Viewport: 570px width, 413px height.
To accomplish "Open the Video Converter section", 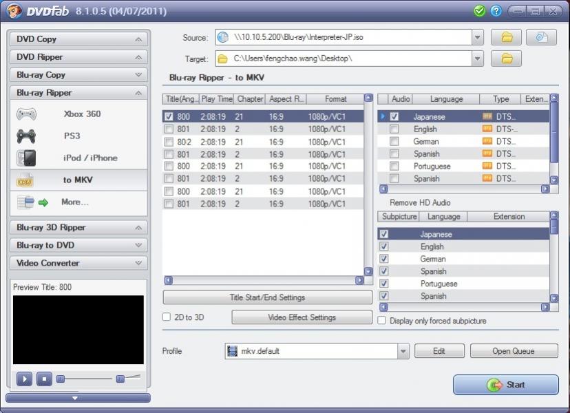I will (78, 263).
